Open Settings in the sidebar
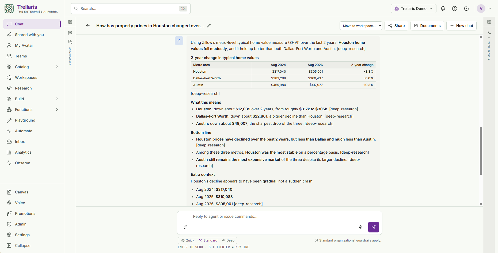This screenshot has width=498, height=253. [32, 235]
